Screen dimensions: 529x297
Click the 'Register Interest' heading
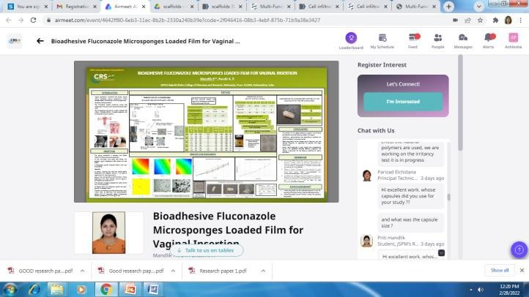382,64
